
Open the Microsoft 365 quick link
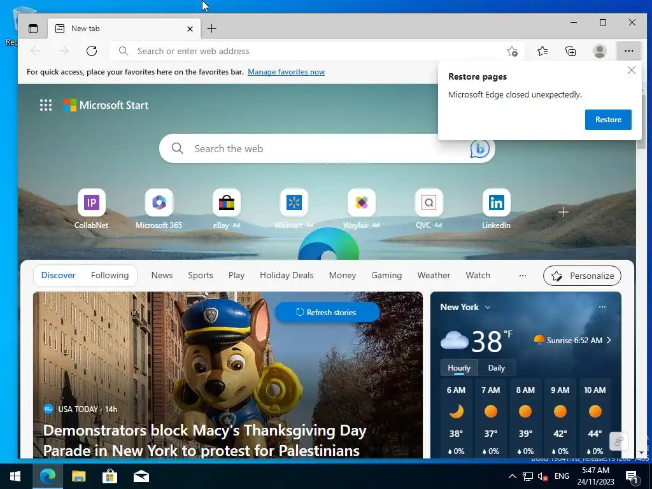pos(159,209)
